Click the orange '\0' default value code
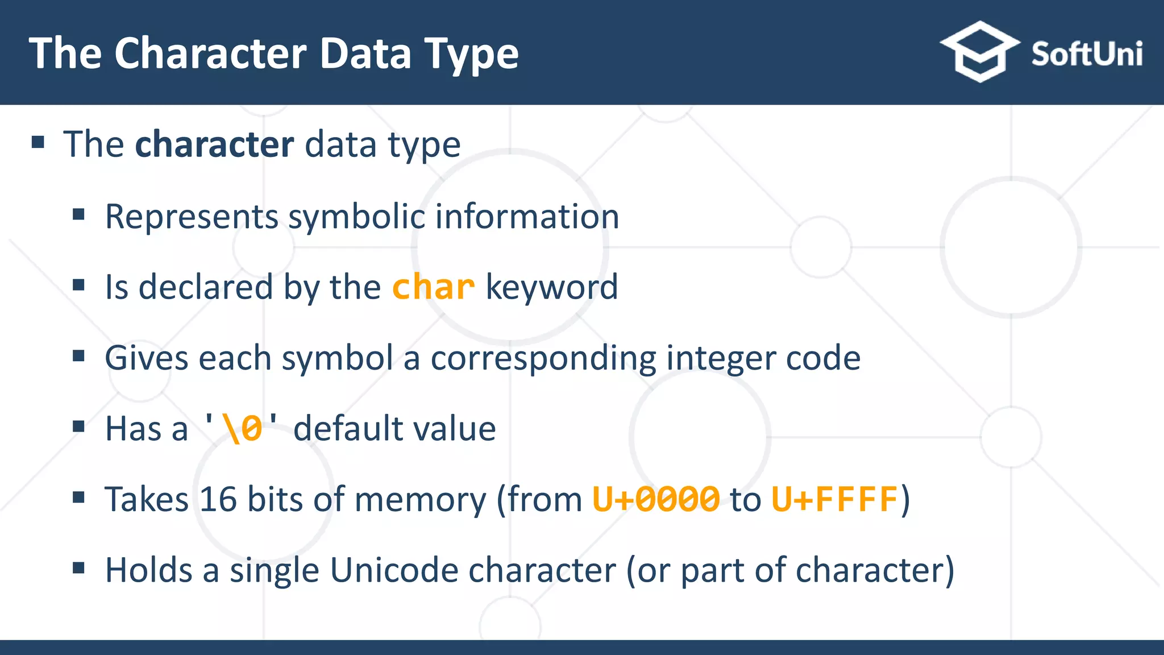Screen dimensions: 1164x655 [x=243, y=428]
